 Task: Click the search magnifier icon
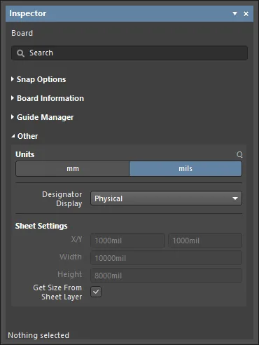20,53
